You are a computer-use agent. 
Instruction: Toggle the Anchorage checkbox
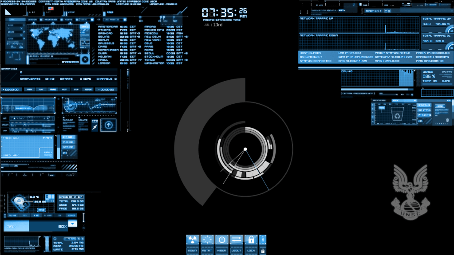[62, 20]
